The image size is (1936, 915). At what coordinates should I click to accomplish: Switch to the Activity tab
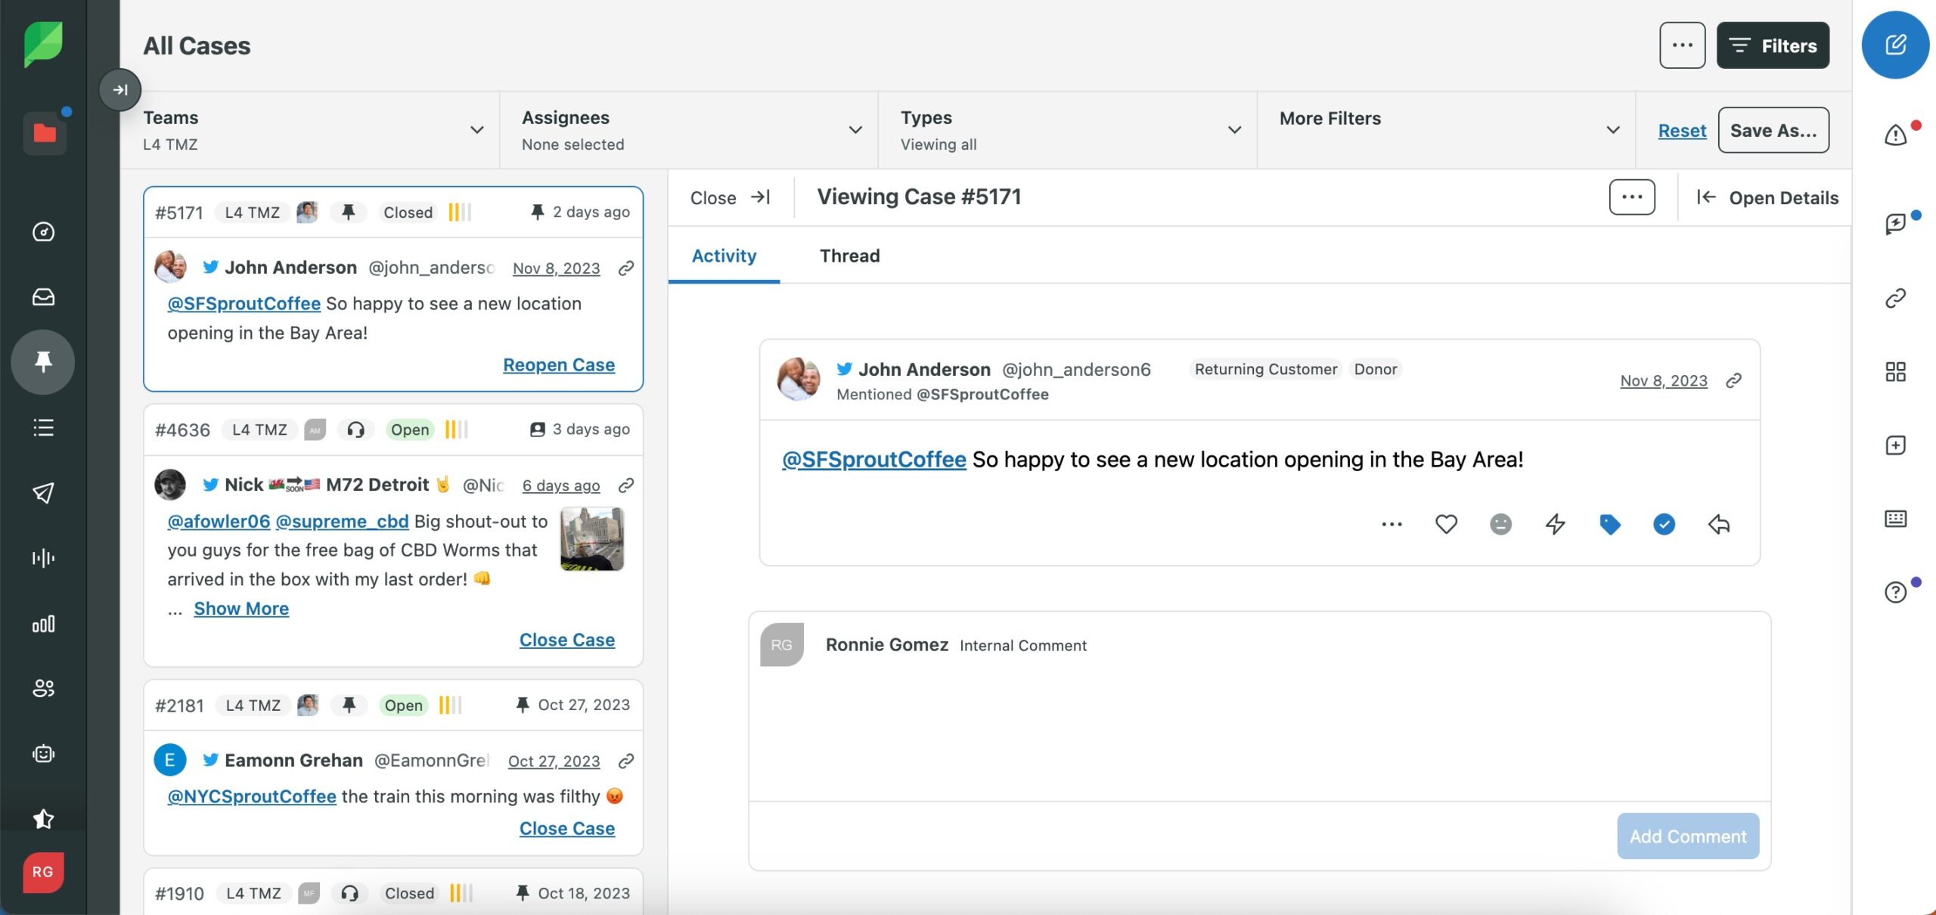point(724,254)
